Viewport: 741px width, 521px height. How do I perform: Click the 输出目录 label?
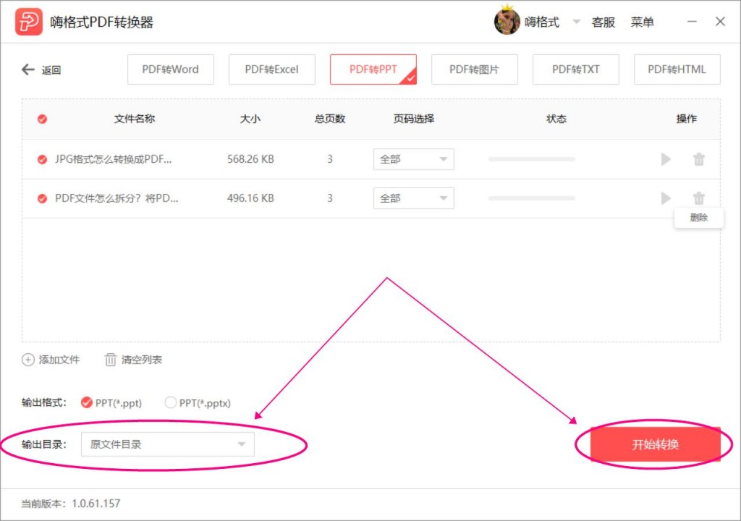pyautogui.click(x=44, y=444)
